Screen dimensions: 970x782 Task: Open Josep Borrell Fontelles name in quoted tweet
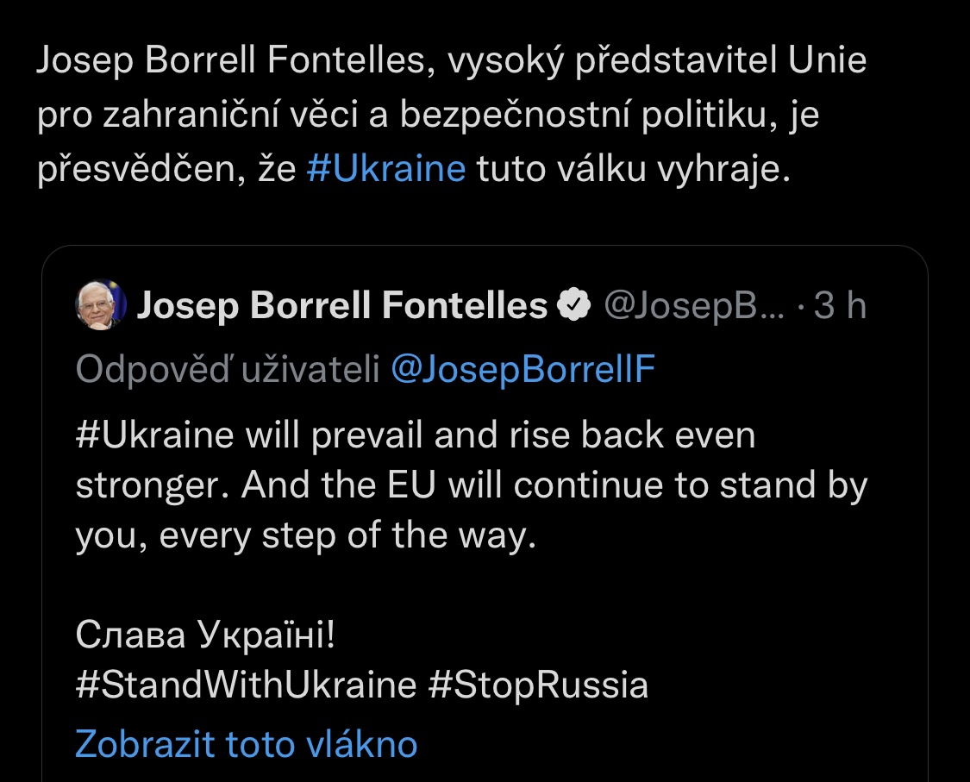342,305
